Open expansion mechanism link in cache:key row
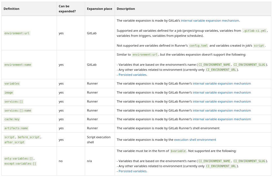This screenshot has height=177, width=273. point(222,119)
